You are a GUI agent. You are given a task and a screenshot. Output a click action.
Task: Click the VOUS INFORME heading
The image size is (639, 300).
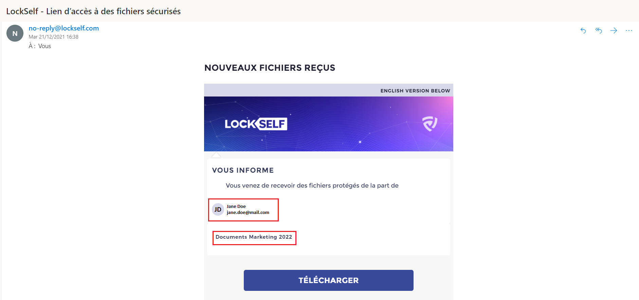pyautogui.click(x=243, y=170)
